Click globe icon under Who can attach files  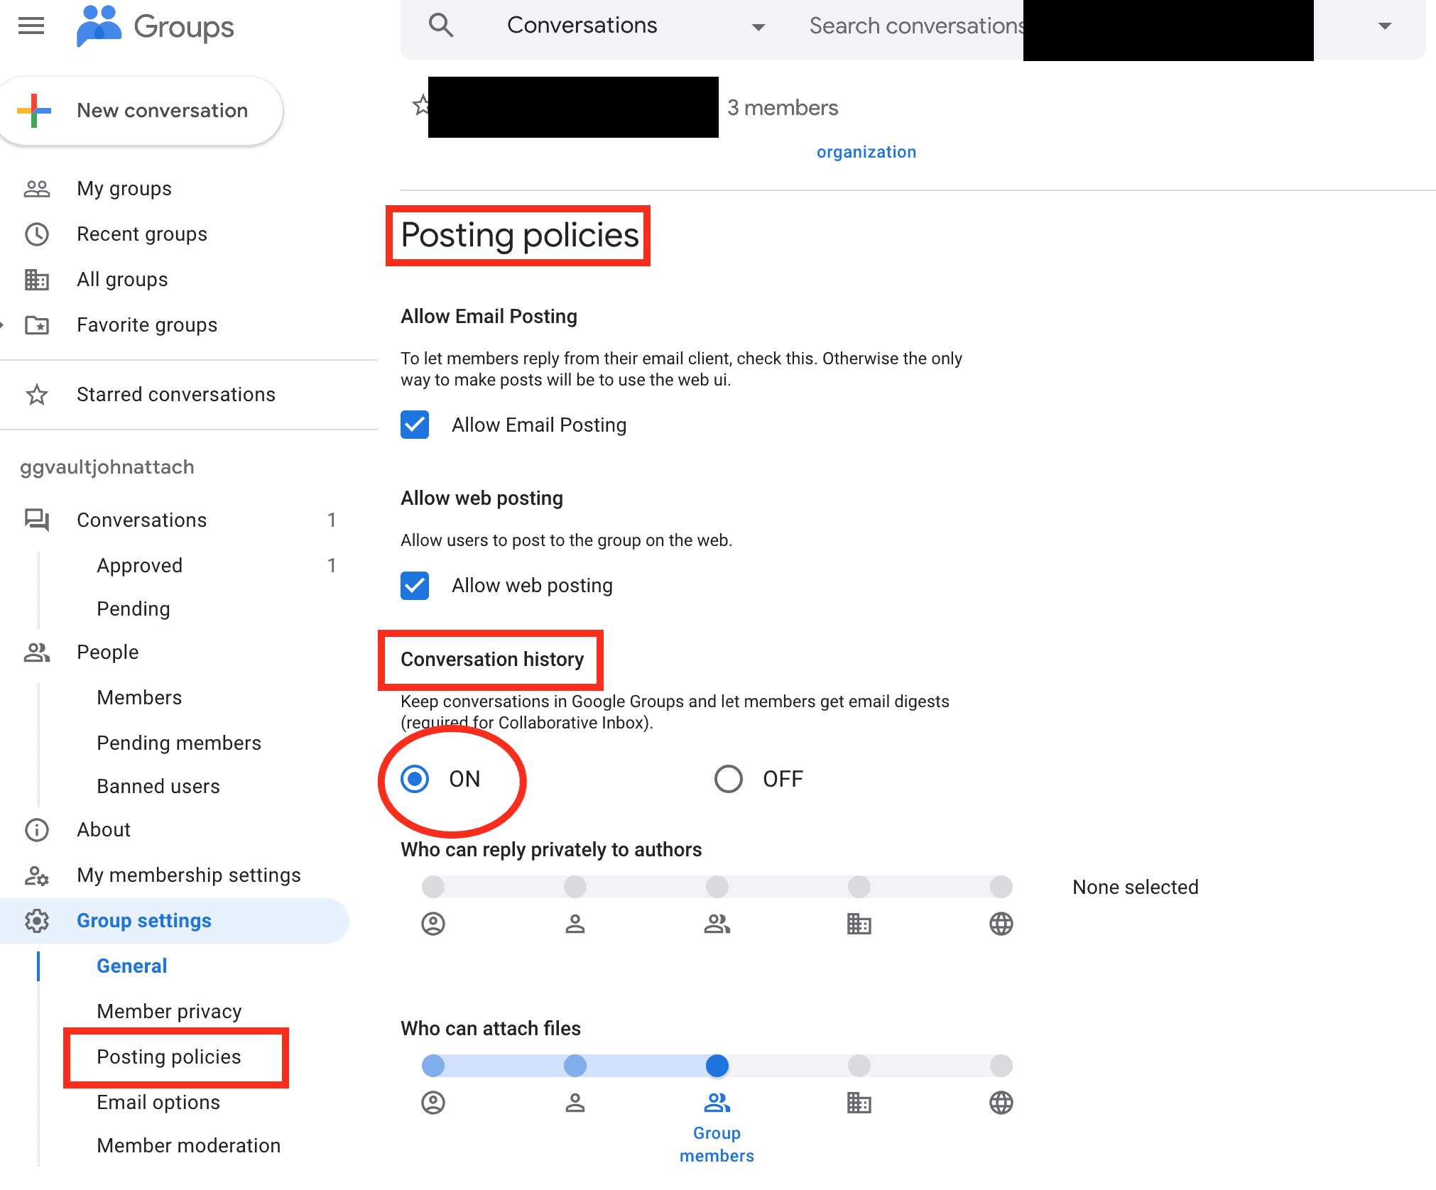[x=1001, y=1103]
